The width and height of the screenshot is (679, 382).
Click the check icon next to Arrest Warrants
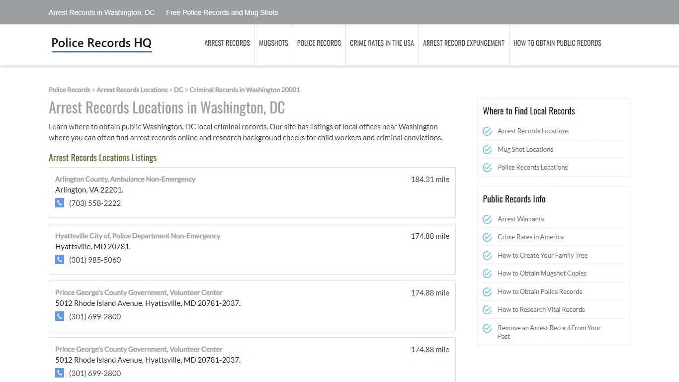(487, 219)
